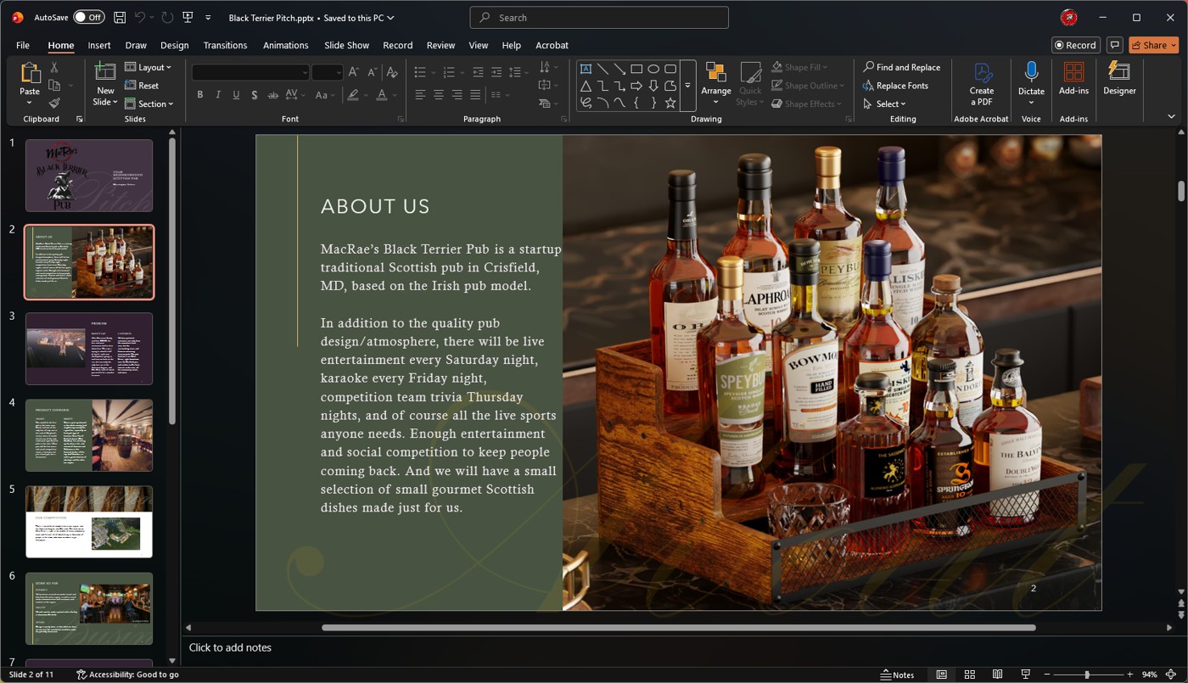Toggle the Notes pane in status bar
This screenshot has width=1188, height=683.
pyautogui.click(x=898, y=675)
